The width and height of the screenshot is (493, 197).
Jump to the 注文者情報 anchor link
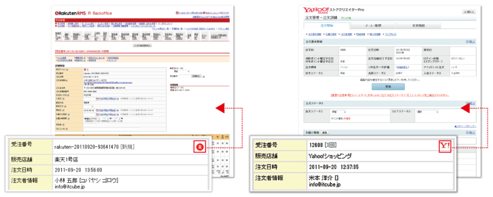click(x=346, y=35)
